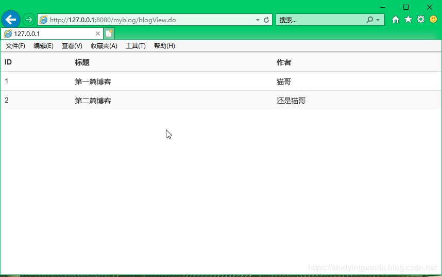Image resolution: width=442 pixels, height=277 pixels.
Task: Go to the Home page icon
Action: click(396, 20)
